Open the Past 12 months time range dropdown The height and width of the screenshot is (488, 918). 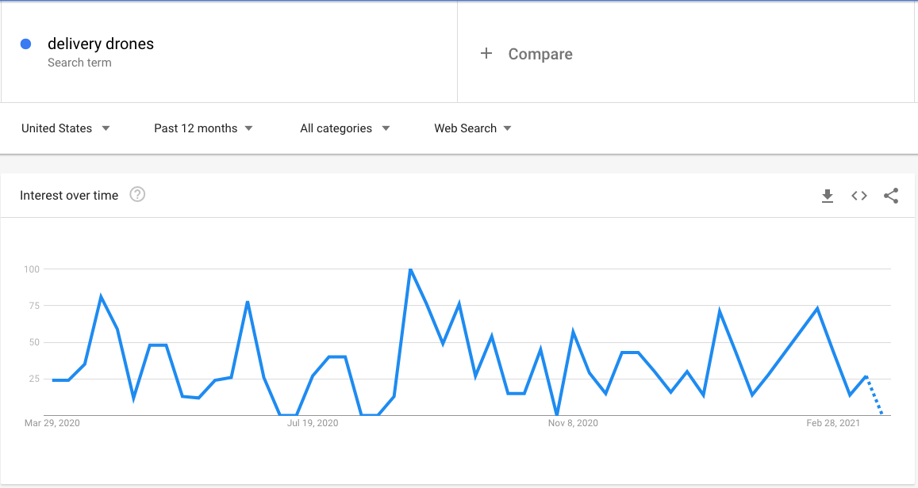203,128
